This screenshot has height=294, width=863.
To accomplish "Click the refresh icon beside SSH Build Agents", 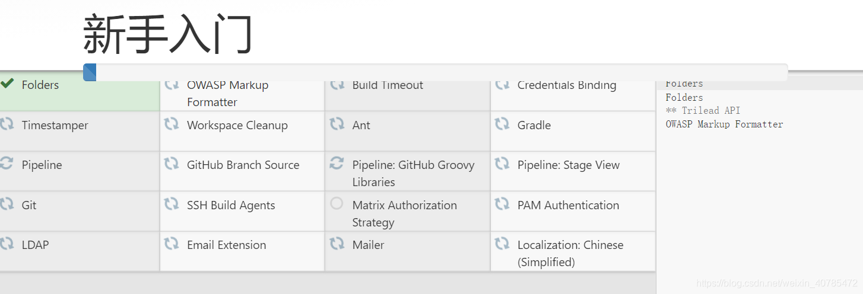I will coord(172,204).
